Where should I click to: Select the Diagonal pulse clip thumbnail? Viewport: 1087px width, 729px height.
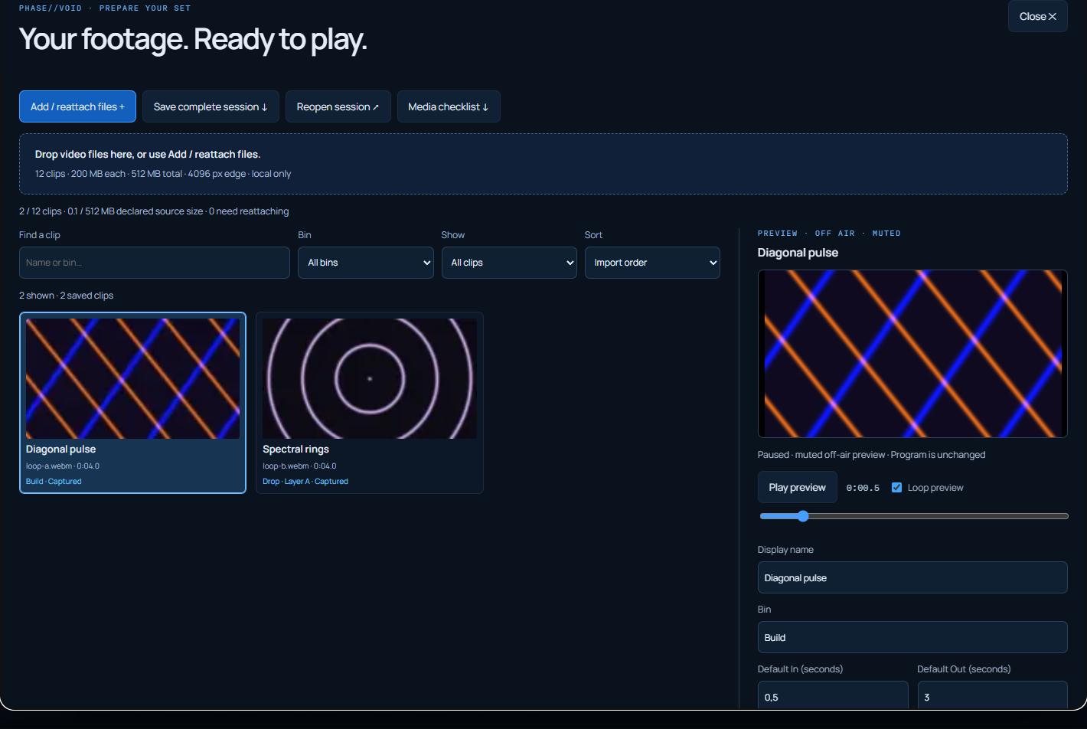pos(132,378)
